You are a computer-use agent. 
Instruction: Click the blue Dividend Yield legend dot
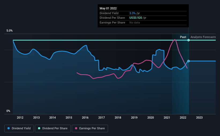pos(9,128)
